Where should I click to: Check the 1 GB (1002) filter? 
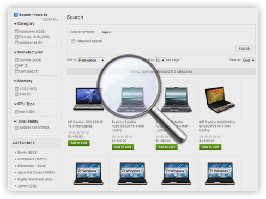(16, 89)
